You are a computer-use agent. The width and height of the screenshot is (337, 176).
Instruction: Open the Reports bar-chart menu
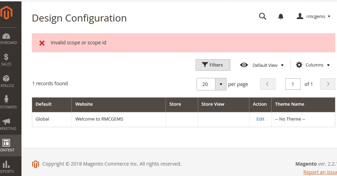(x=6, y=167)
